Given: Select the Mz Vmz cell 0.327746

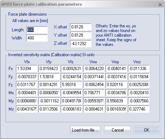Looking at the screenshot, I should pos(139,109).
